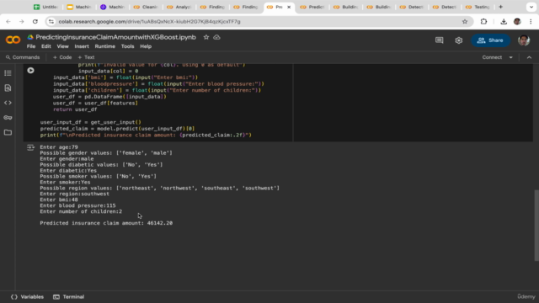Open the Files folder icon in sidebar
The height and width of the screenshot is (303, 539).
8,132
